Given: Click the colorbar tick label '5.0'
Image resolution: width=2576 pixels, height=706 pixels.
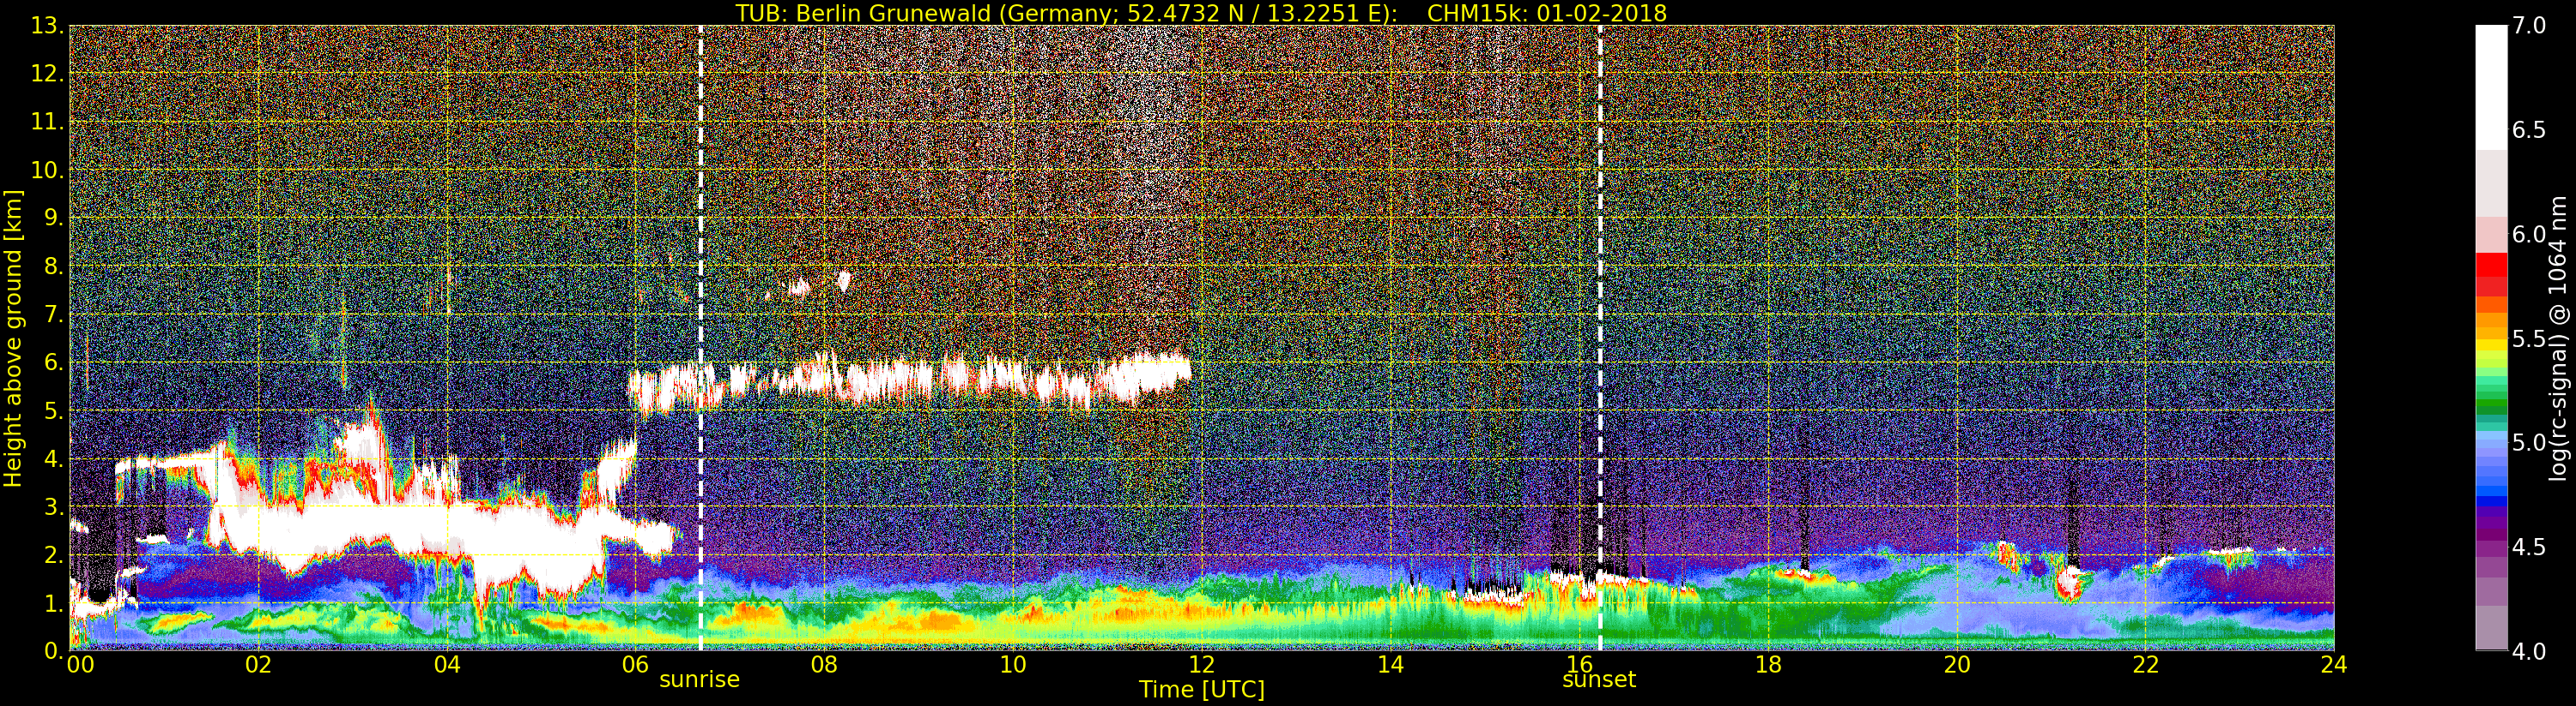Looking at the screenshot, I should [2529, 442].
